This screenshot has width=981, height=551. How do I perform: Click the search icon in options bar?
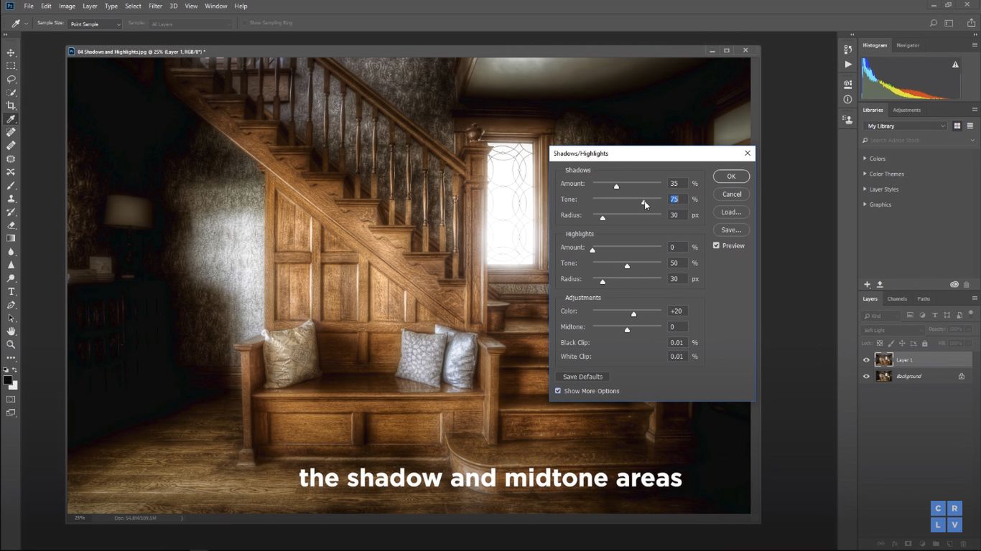934,23
